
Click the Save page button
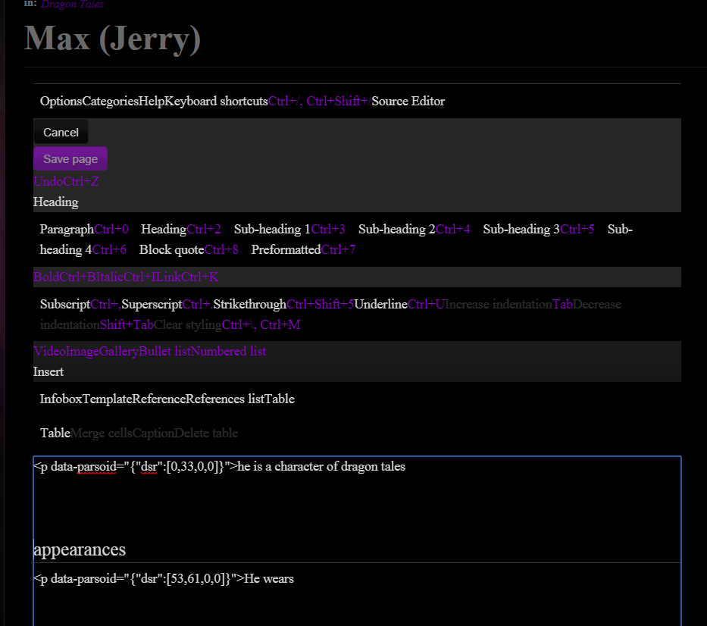[x=70, y=159]
